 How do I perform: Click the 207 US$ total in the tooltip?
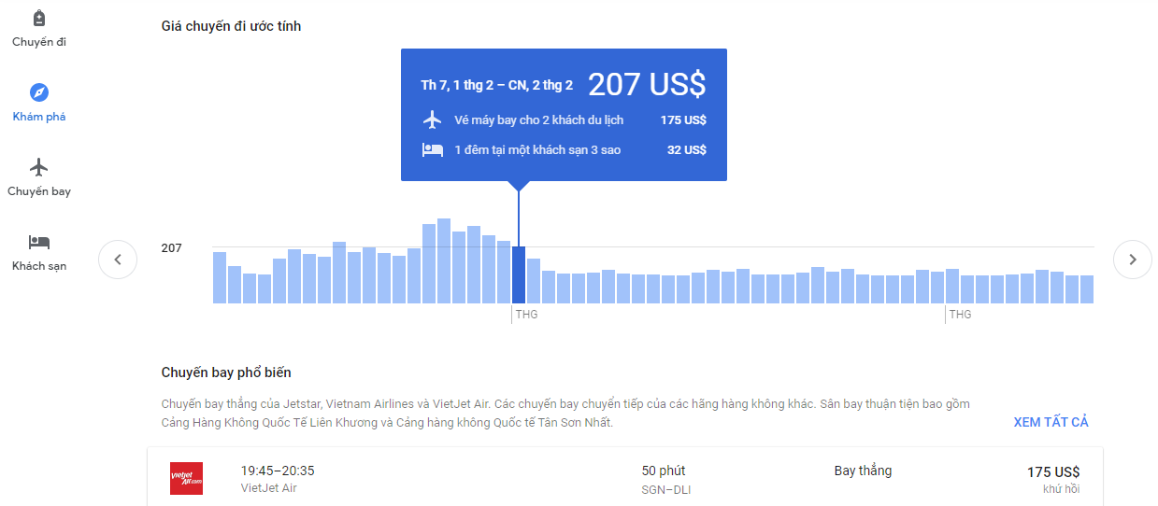646,85
